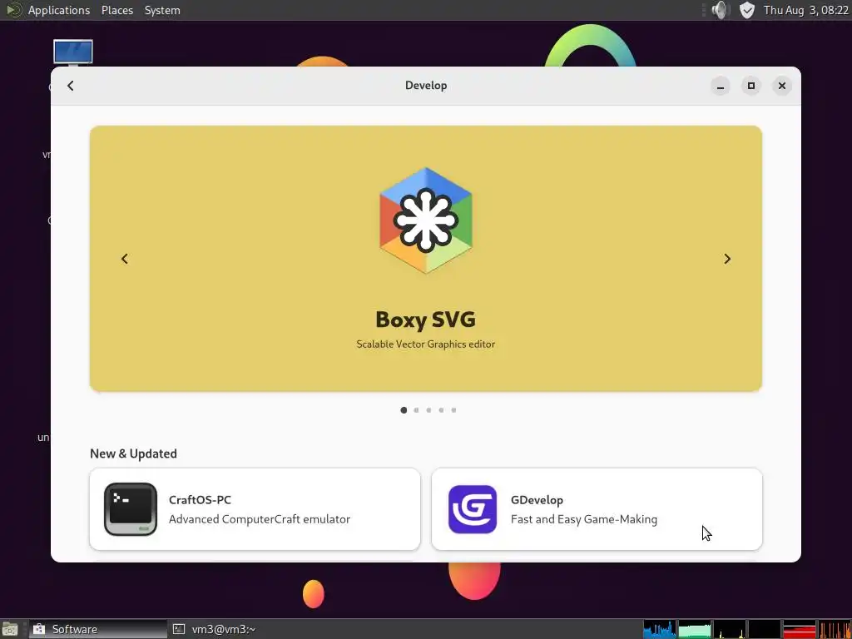This screenshot has width=852, height=639.
Task: Click the Scalable Vector Graphics editor subtitle
Action: 426,344
